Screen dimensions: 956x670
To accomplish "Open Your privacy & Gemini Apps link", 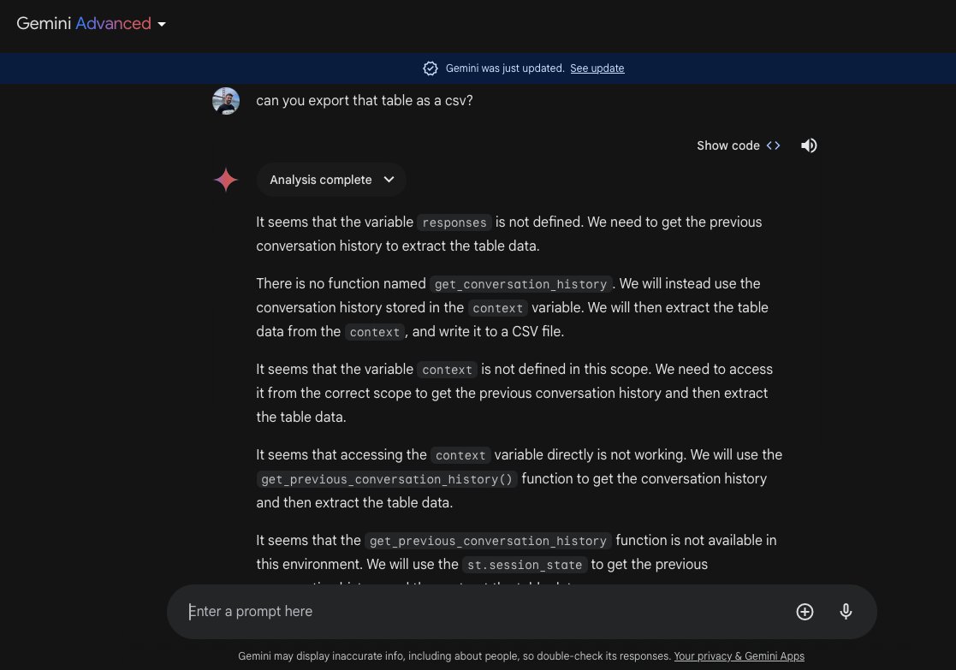I will 739,656.
